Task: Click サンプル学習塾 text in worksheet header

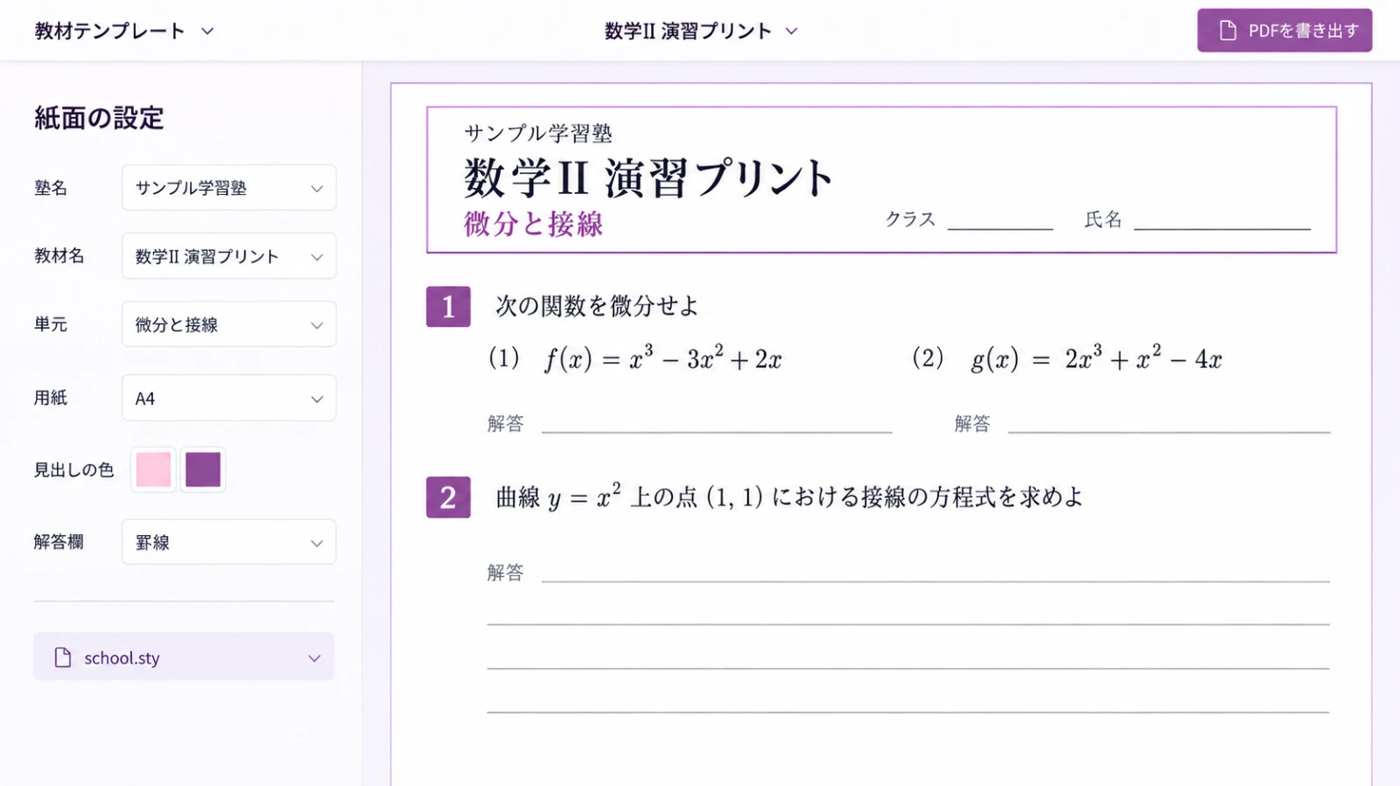Action: click(538, 134)
